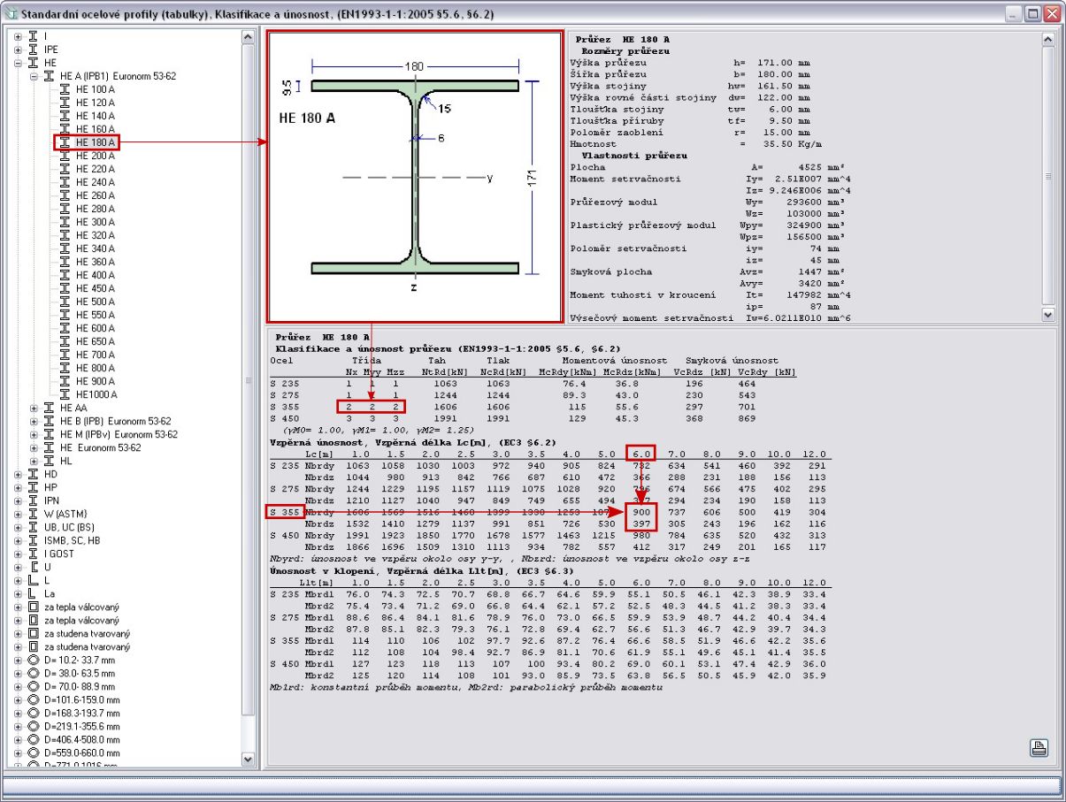1066x802 pixels.
Task: Select HE 360 A in the tree
Action: [95, 262]
